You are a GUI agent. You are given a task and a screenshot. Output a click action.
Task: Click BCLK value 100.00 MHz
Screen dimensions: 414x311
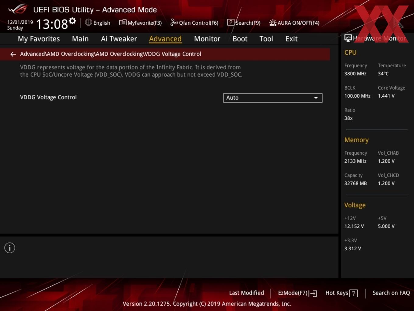tap(357, 96)
